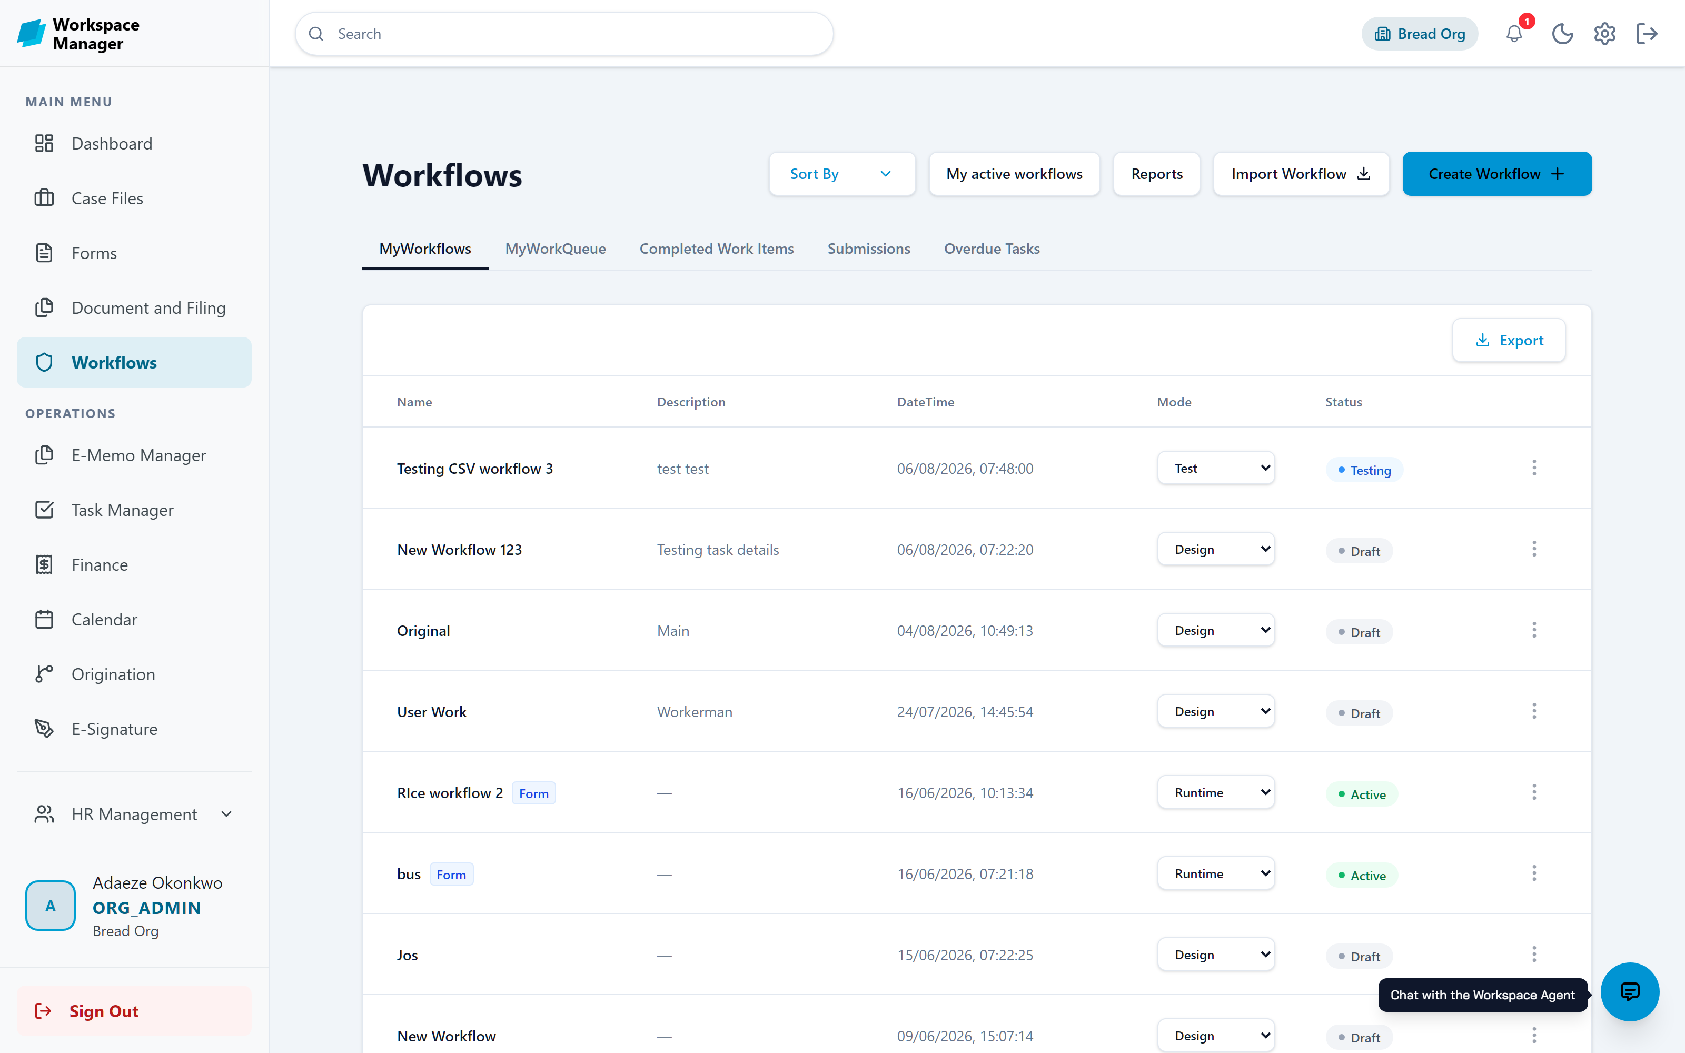The image size is (1685, 1053).
Task: Click Form tag on RIce workflow 2
Action: point(533,793)
